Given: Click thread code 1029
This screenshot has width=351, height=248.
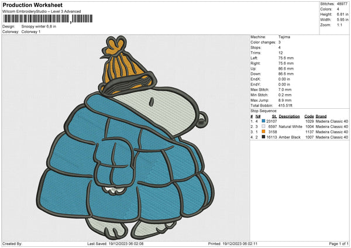Looking at the screenshot, I should [309, 121].
